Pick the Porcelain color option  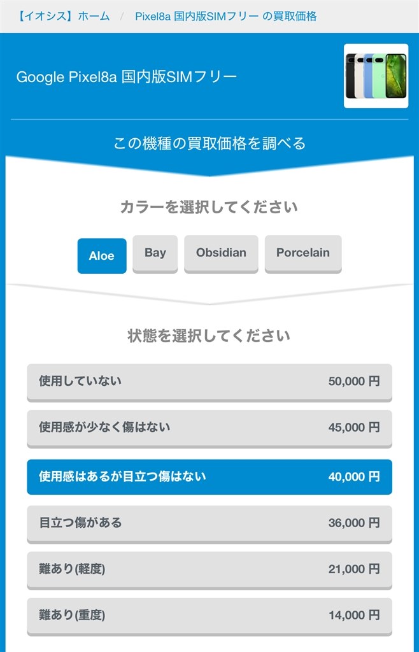(303, 253)
